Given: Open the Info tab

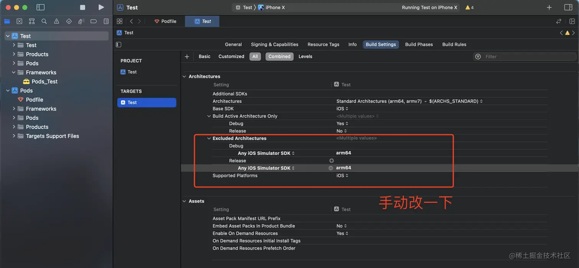Looking at the screenshot, I should [x=353, y=44].
